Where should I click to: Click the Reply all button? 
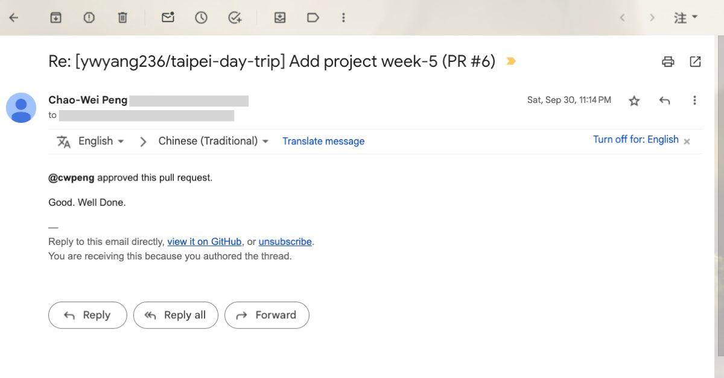tap(176, 315)
